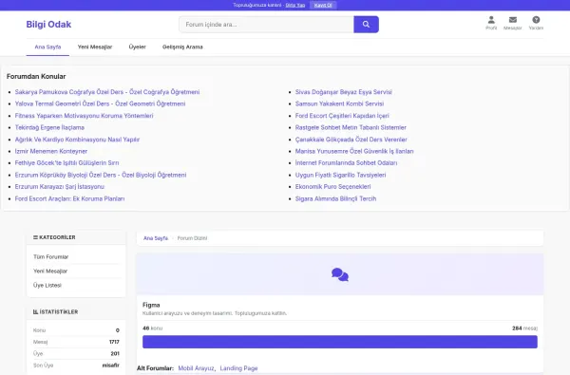The image size is (570, 375).
Task: Open İnternet Forumlarında Sohbet Odaları topic
Action: click(x=346, y=162)
